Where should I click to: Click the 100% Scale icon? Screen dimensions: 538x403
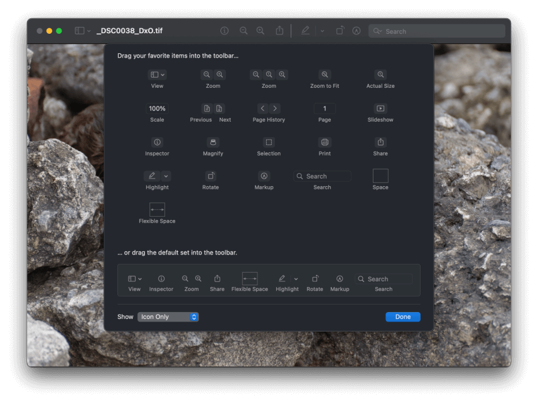pos(157,108)
